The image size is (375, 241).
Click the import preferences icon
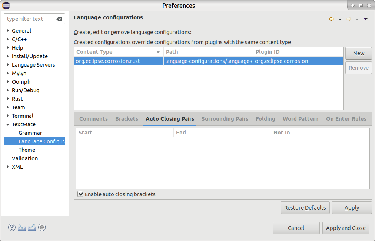pos(21,227)
